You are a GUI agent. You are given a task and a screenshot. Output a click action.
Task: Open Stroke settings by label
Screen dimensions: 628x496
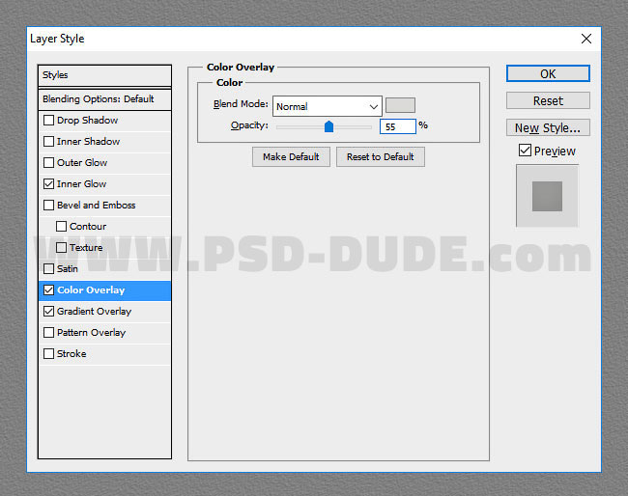tap(71, 353)
